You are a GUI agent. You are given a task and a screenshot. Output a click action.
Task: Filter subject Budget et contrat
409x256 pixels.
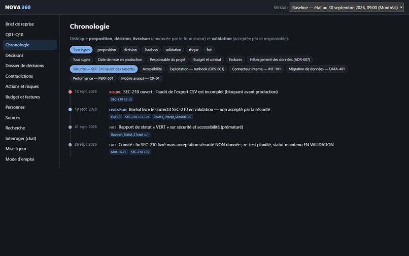[x=207, y=59]
